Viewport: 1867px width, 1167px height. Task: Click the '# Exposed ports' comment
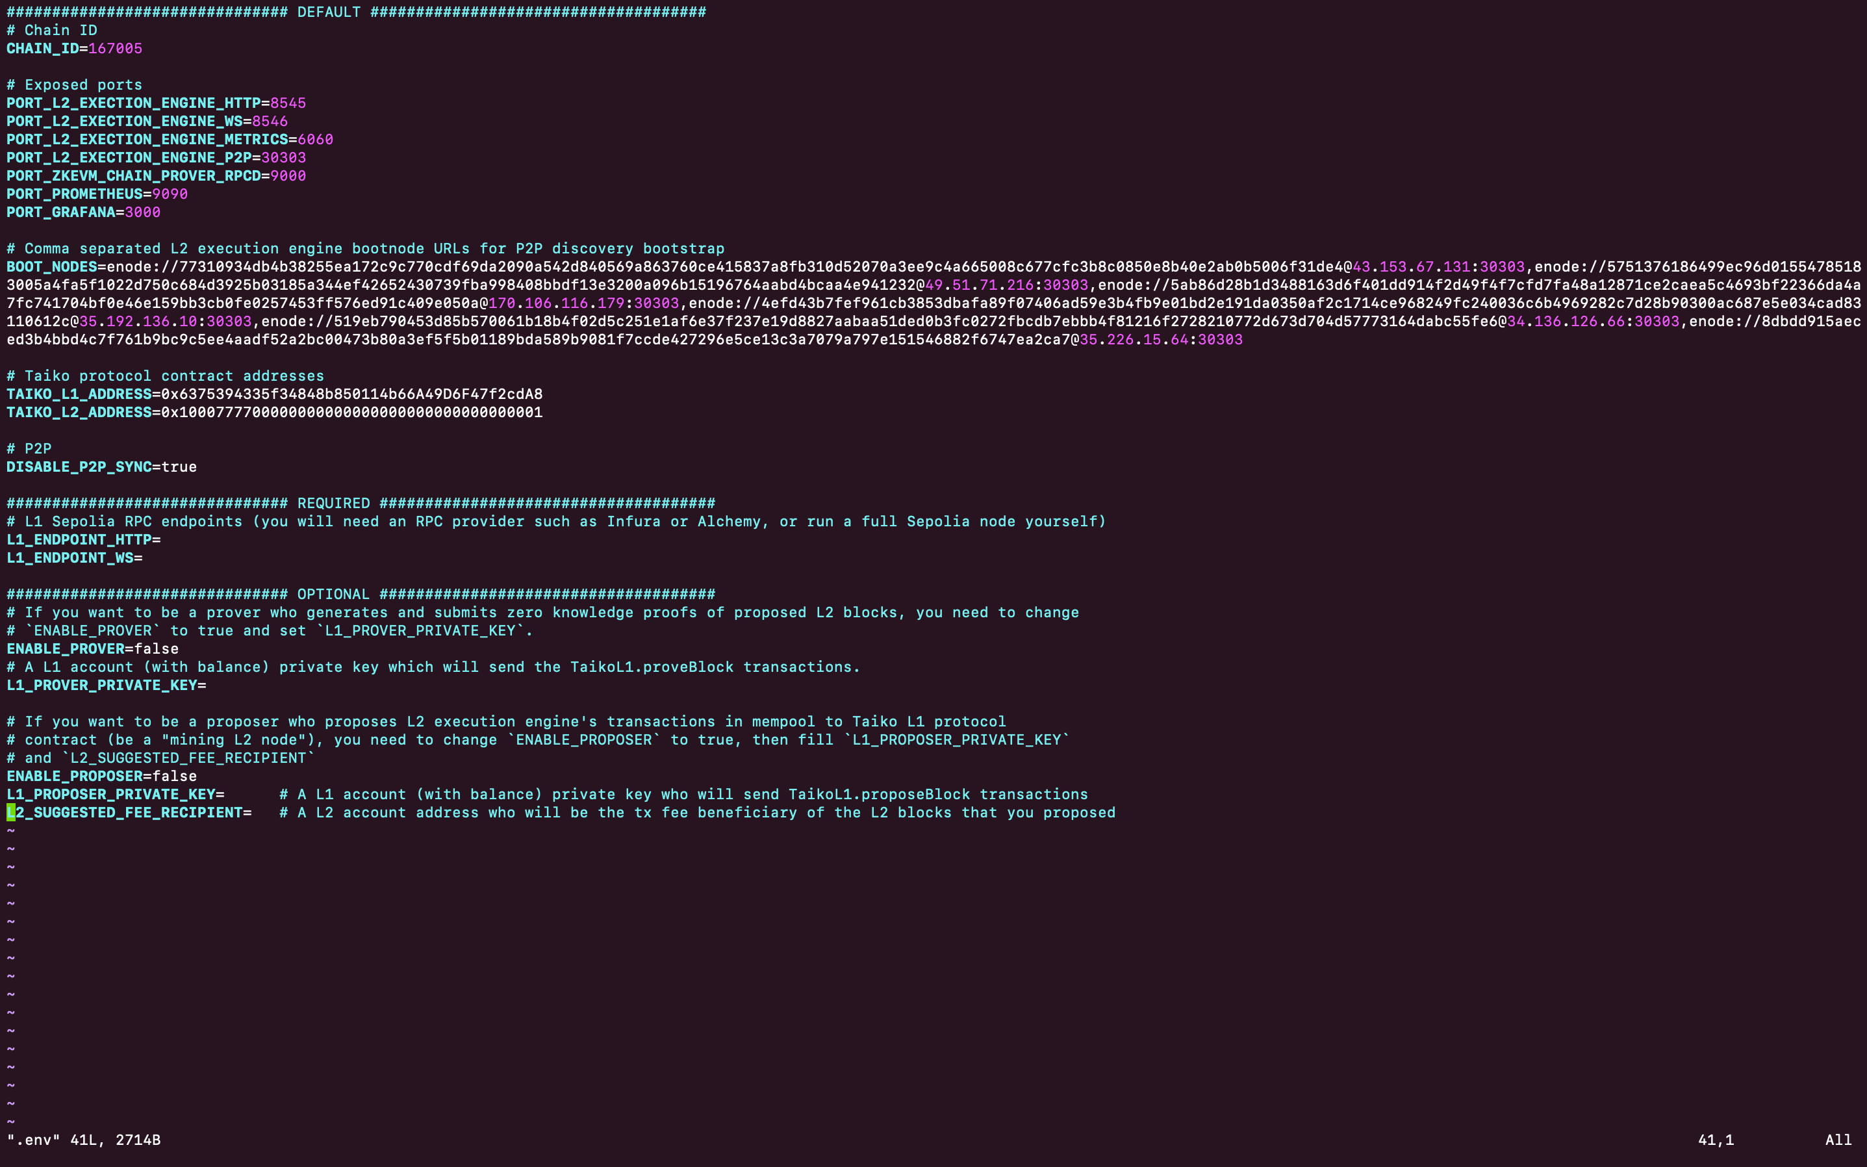(x=74, y=85)
